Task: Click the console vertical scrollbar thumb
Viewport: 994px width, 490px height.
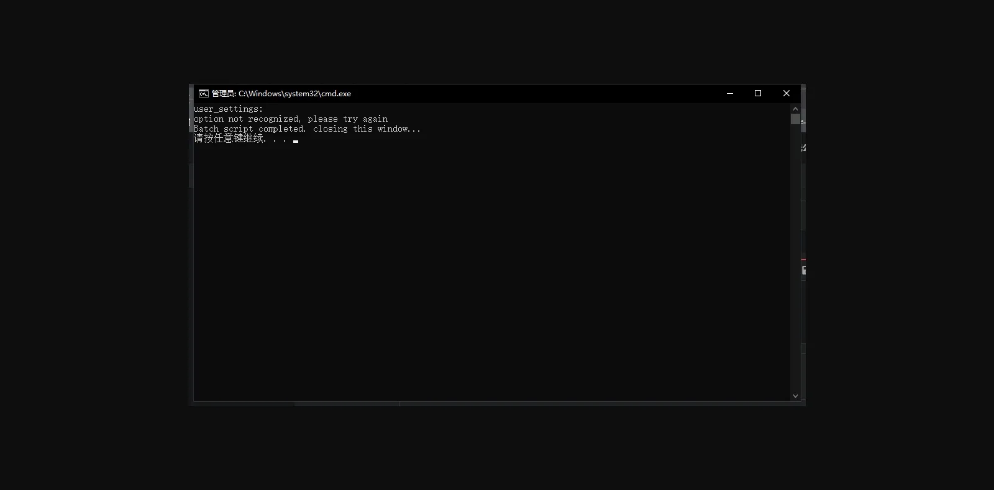Action: point(795,119)
